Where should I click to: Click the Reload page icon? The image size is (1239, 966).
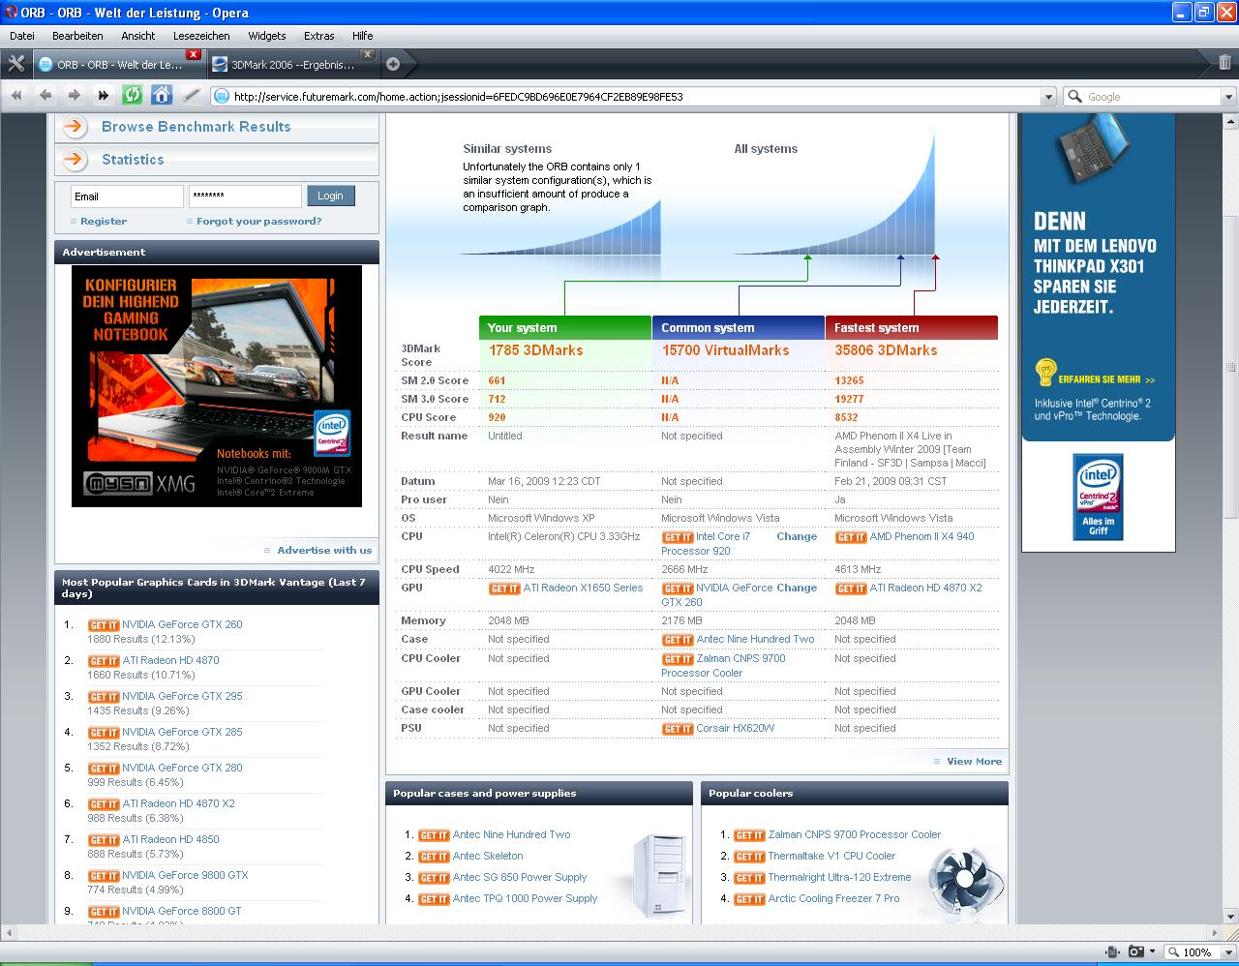[x=133, y=95]
